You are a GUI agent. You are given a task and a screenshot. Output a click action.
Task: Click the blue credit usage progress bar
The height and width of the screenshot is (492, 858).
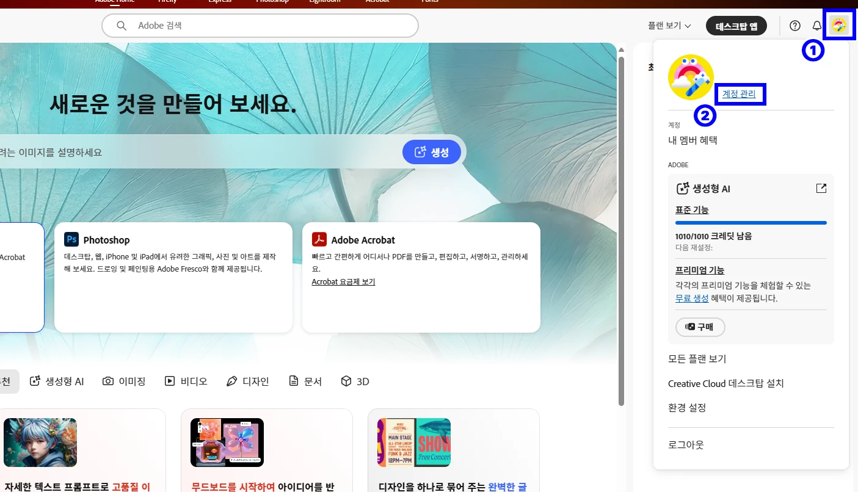coord(751,223)
